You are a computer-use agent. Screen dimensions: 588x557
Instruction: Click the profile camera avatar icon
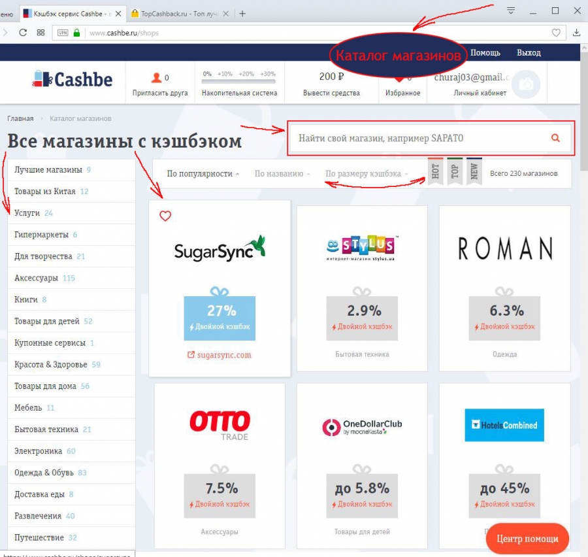tap(526, 84)
